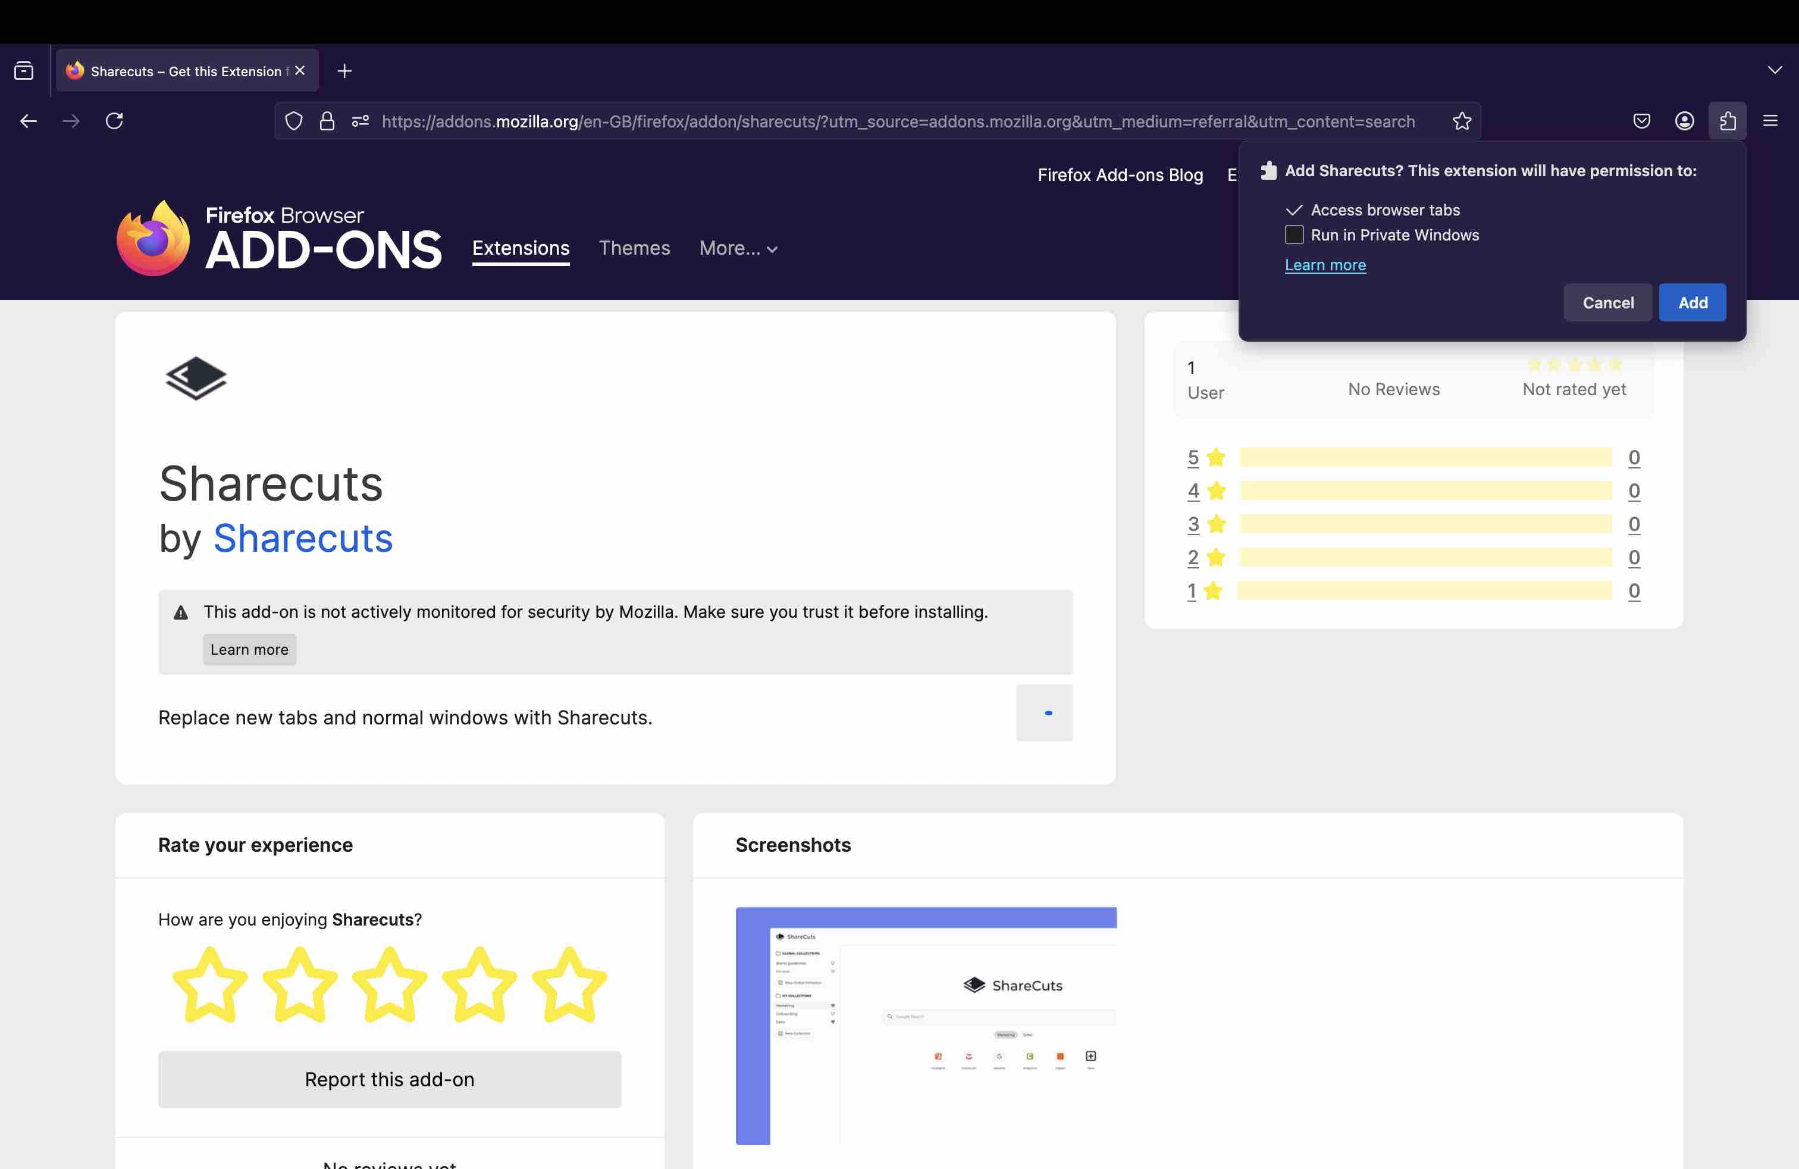Open the Firefox hamburger application menu
Screen dimensions: 1799x1169
(1770, 121)
